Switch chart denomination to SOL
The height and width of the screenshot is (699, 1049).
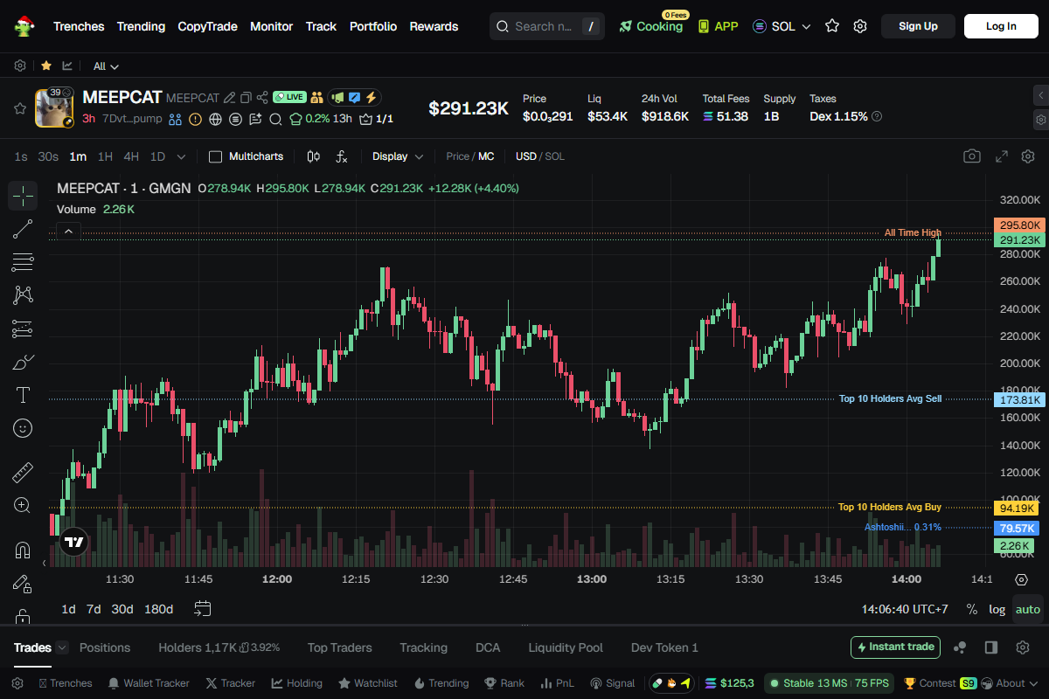[555, 156]
